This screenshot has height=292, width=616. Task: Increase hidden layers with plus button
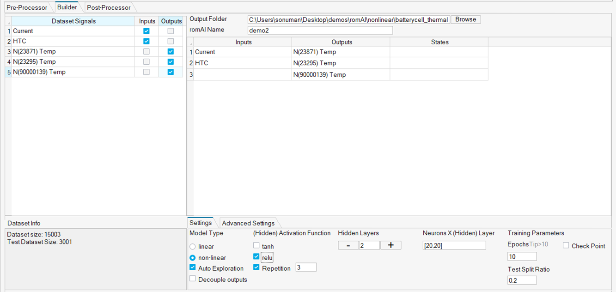pos(391,245)
